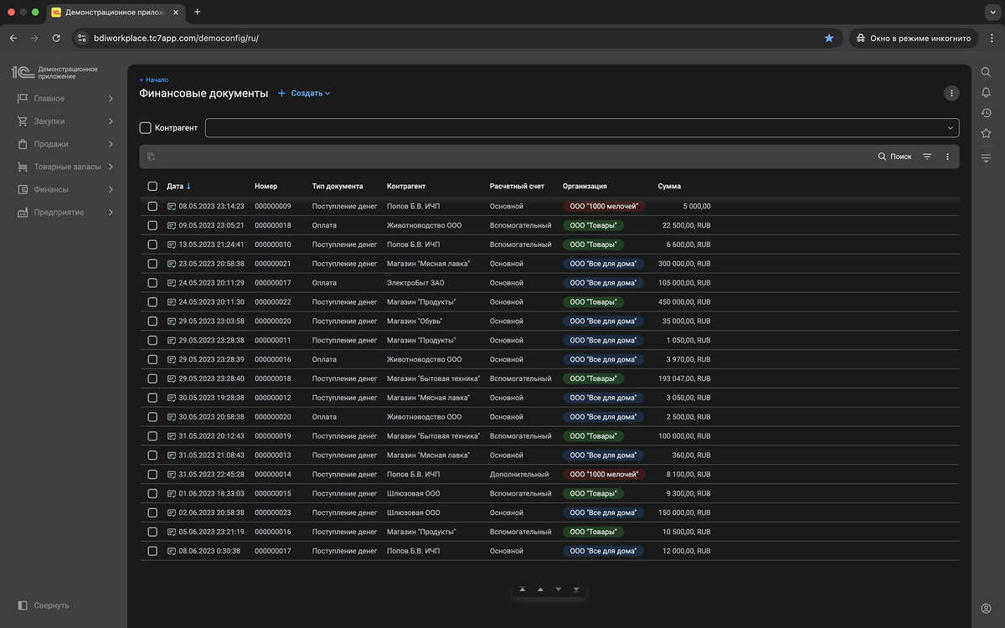1005x628 pixels.
Task: Enable the Контрагент filter checkbox
Action: pos(145,128)
